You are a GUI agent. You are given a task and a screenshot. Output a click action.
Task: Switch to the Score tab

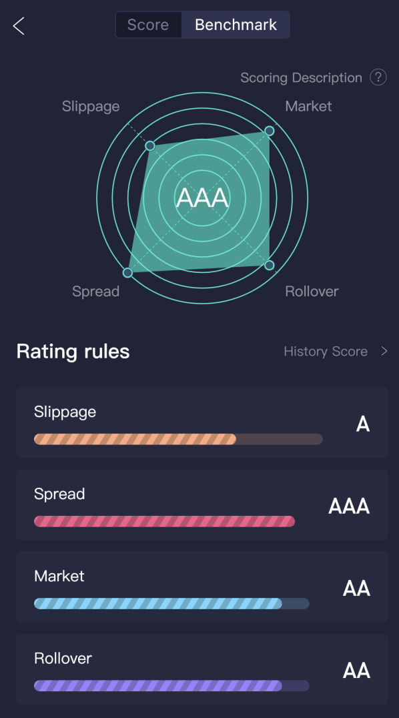148,25
